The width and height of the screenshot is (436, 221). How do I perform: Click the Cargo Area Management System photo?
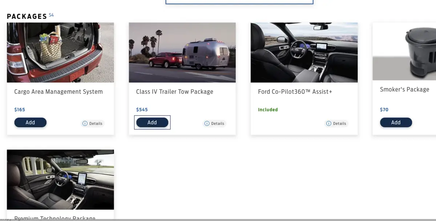click(x=60, y=53)
